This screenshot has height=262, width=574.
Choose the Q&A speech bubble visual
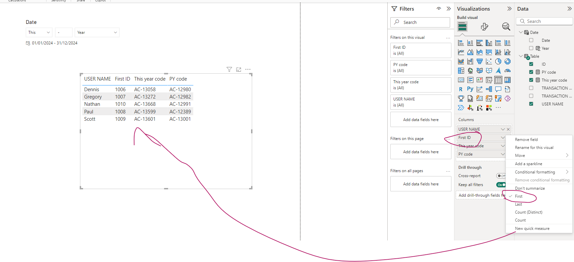(498, 89)
